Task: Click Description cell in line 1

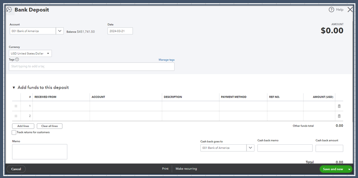Action: click(x=191, y=106)
